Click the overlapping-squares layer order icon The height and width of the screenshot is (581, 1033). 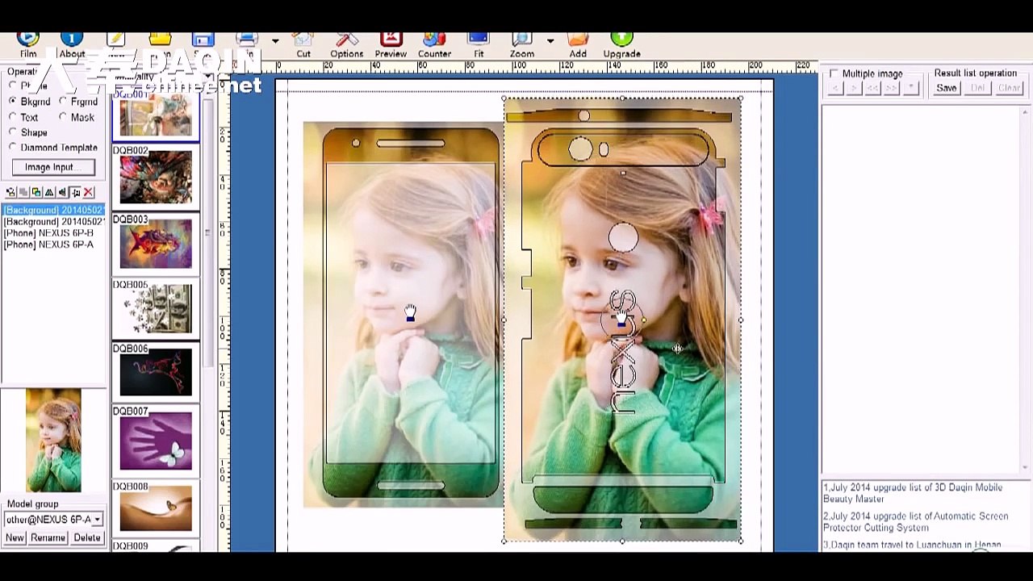click(36, 192)
